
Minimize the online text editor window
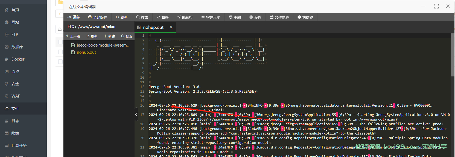point(423,6)
